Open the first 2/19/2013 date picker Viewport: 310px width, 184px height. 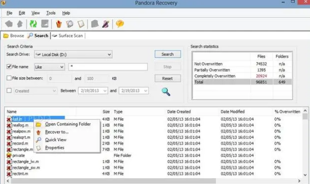(x=93, y=91)
